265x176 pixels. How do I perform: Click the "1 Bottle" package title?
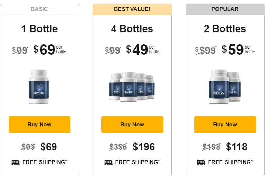[39, 29]
